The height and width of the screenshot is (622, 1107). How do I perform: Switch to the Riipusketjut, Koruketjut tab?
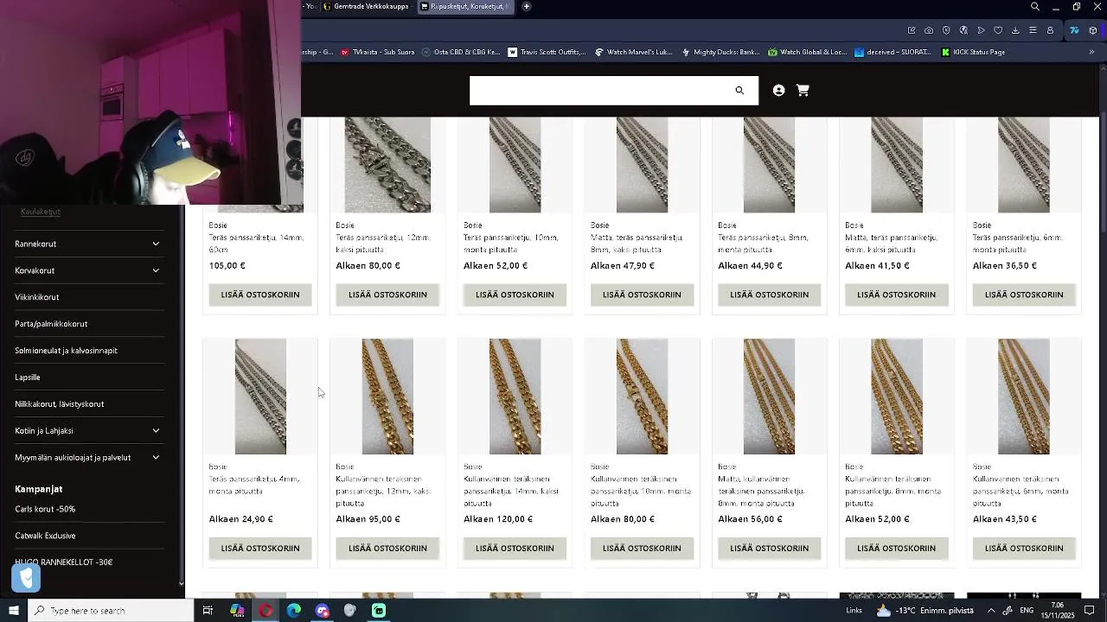pos(465,6)
